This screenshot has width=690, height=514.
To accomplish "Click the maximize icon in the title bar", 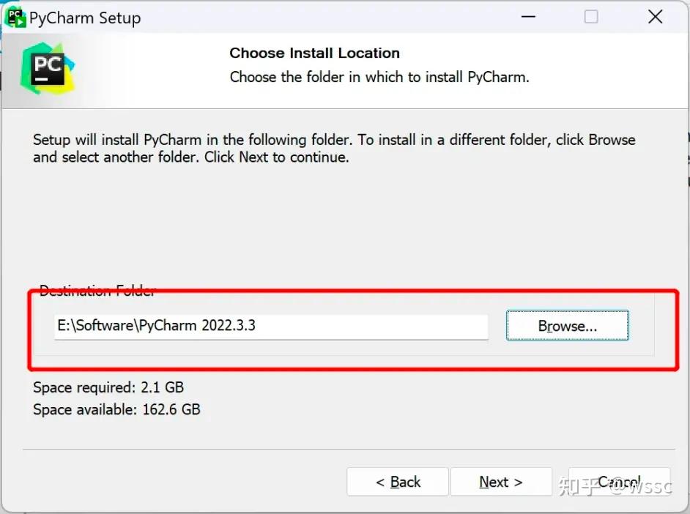I will click(590, 16).
